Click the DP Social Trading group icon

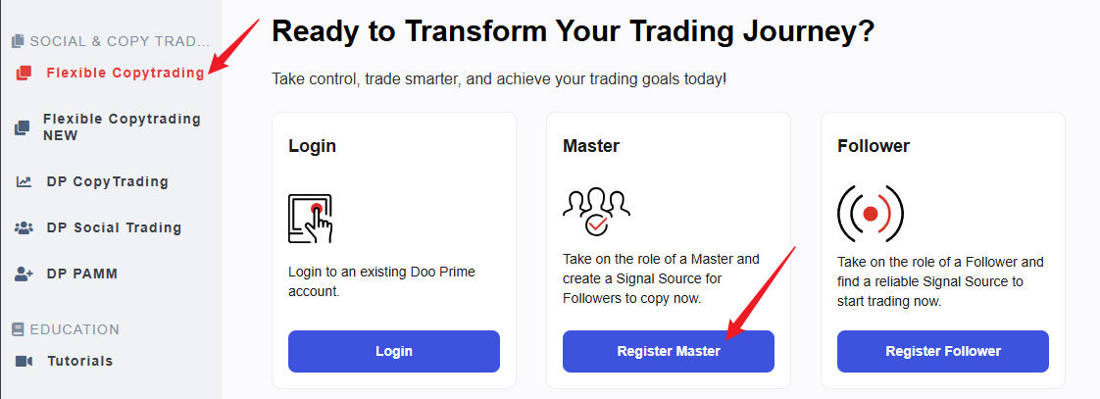(24, 227)
